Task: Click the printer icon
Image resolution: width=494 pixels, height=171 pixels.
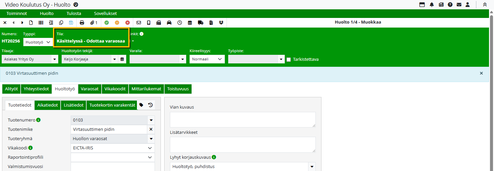Action: 82,23
